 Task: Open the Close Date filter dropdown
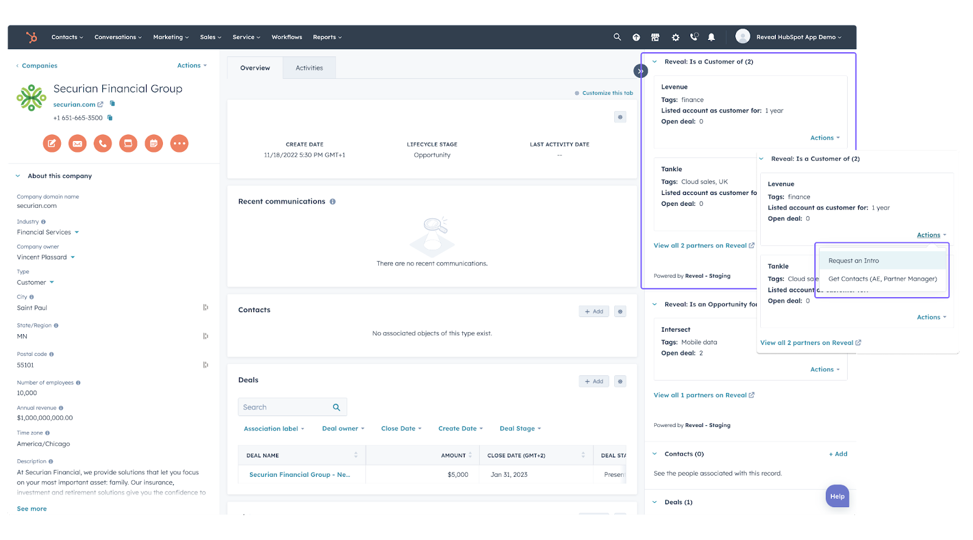tap(401, 429)
